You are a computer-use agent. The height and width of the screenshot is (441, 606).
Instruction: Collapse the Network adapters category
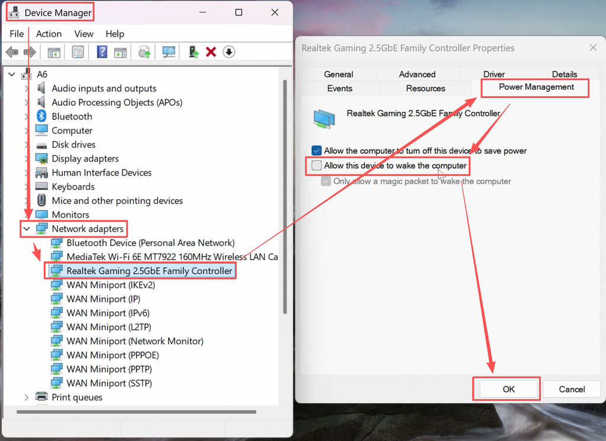26,229
